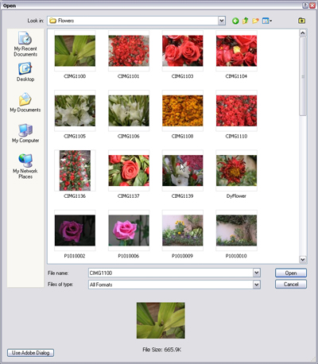Click the scrollbar down arrow
This screenshot has width=318, height=364.
coord(303,259)
